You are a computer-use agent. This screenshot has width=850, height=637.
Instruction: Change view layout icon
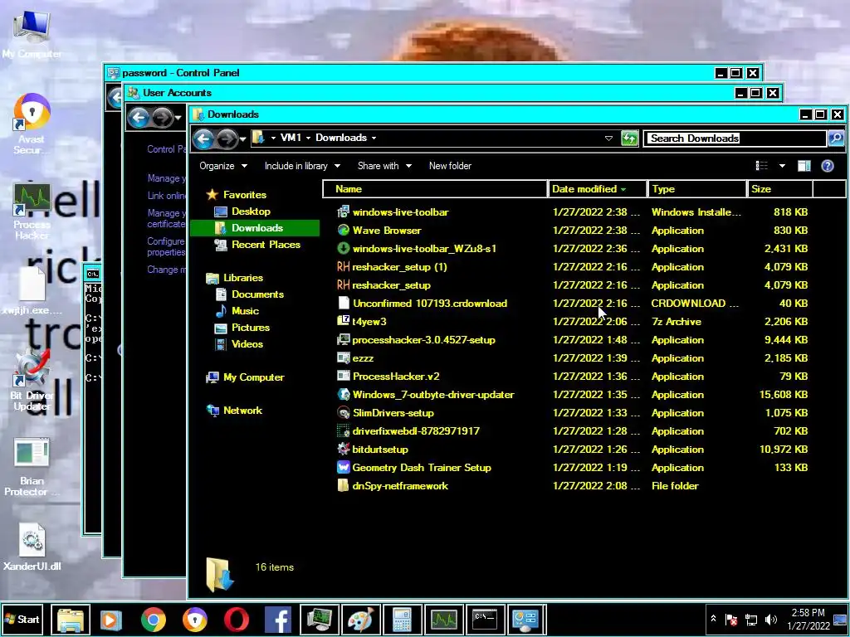(x=762, y=166)
